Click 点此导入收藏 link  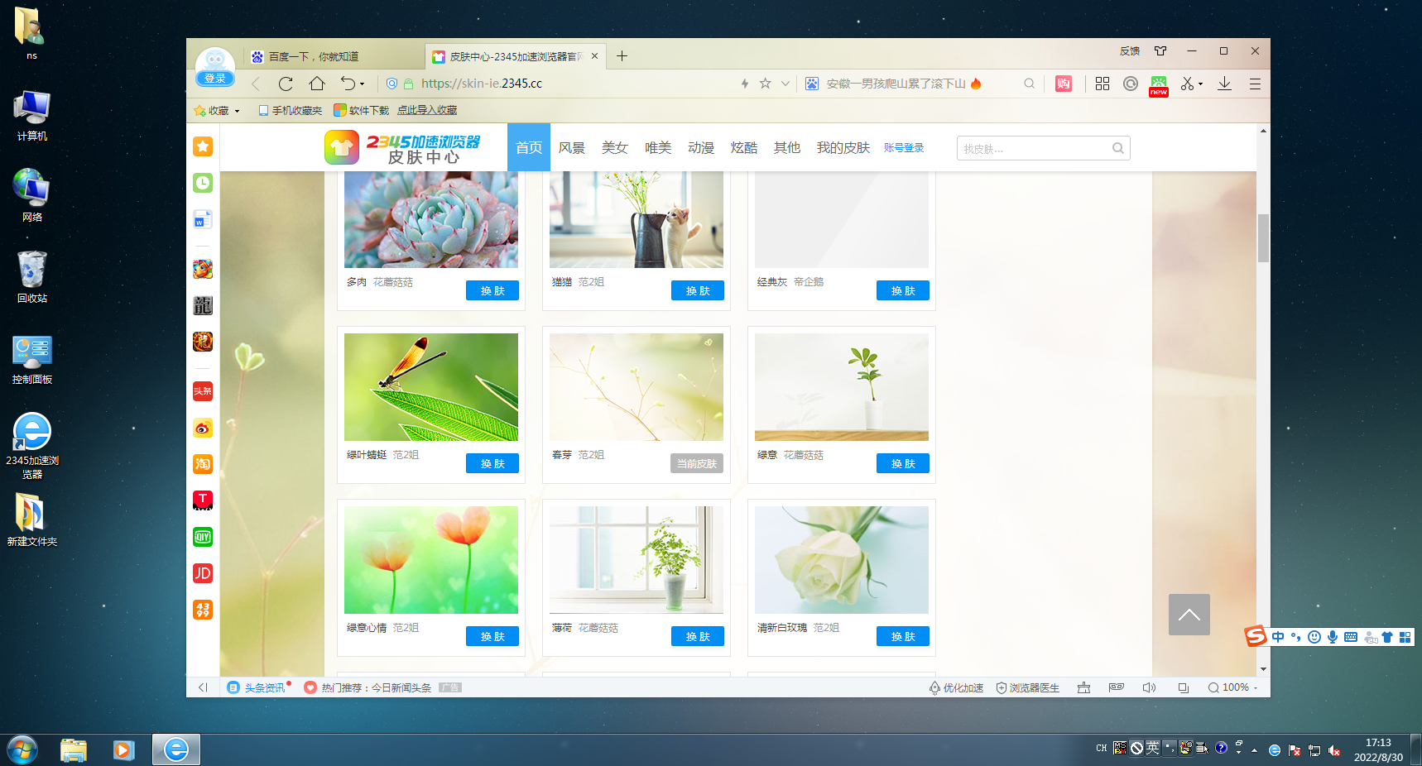click(x=427, y=110)
